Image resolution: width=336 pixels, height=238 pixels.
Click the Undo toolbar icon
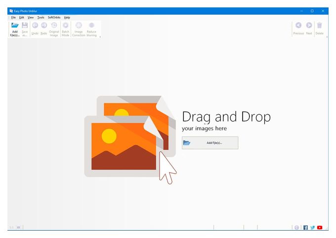(35, 29)
